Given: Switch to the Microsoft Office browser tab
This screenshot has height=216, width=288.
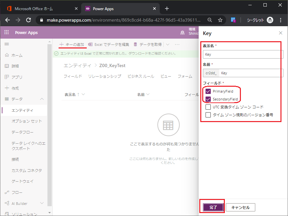Looking at the screenshot, I should click(x=40, y=9).
